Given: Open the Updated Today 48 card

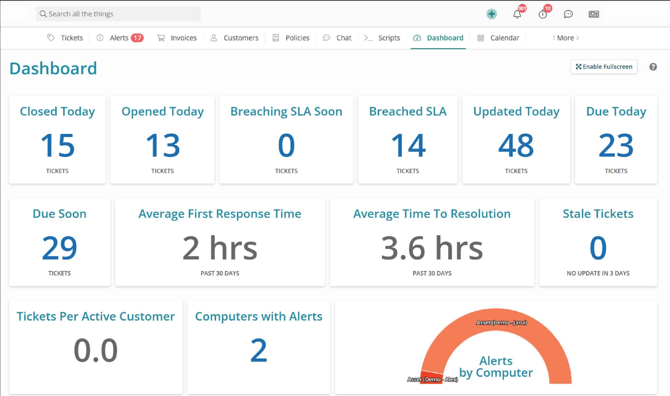Looking at the screenshot, I should point(516,140).
